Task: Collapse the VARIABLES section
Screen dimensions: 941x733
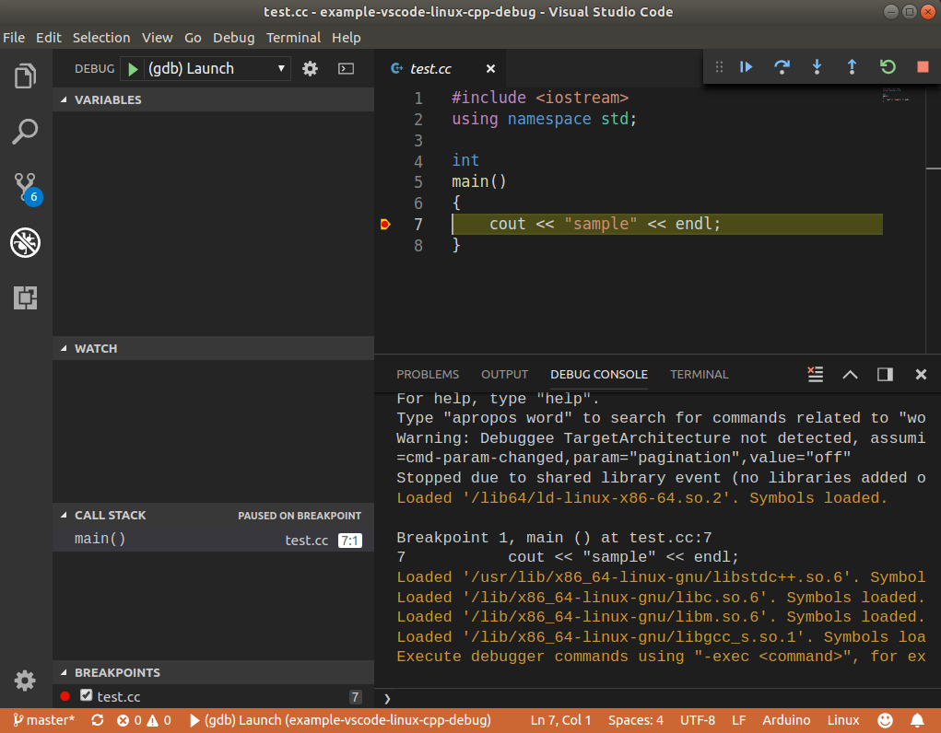Action: (213, 99)
